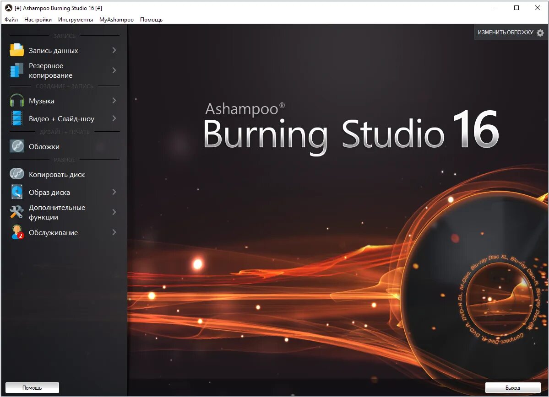549x397 pixels.
Task: Select the Запись данных label
Action: pyautogui.click(x=53, y=51)
